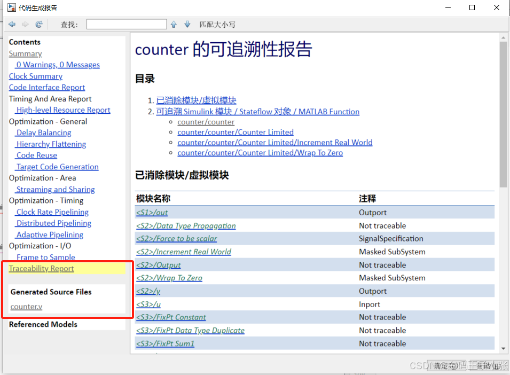Click scrollbar down arrow in report pane
Screen dimensions: 510x375
(x=503, y=349)
